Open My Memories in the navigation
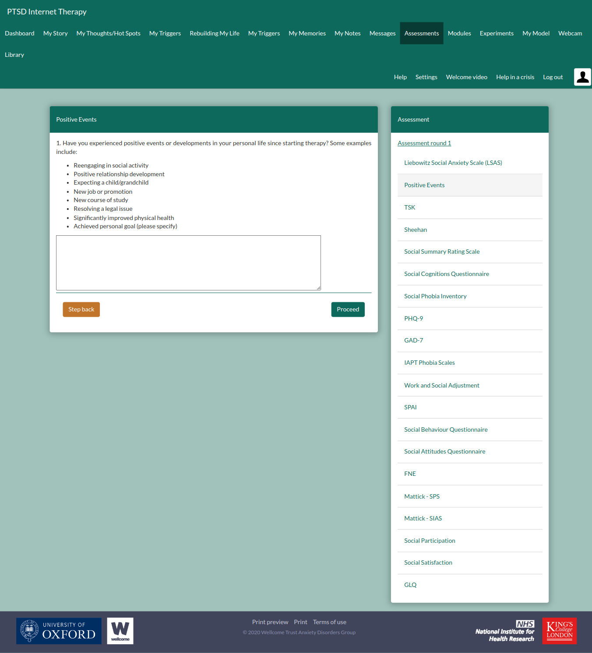Viewport: 592px width, 653px height. 307,33
